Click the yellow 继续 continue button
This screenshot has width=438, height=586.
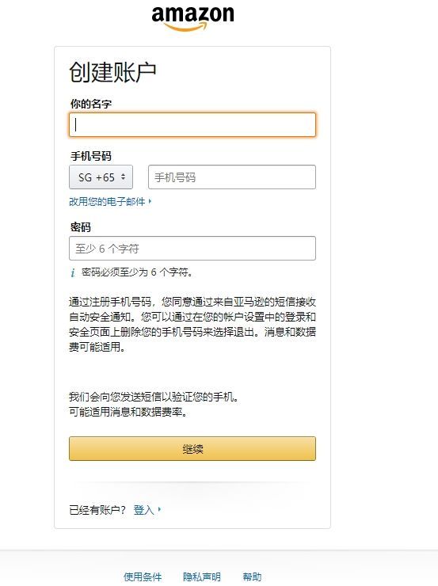[192, 448]
